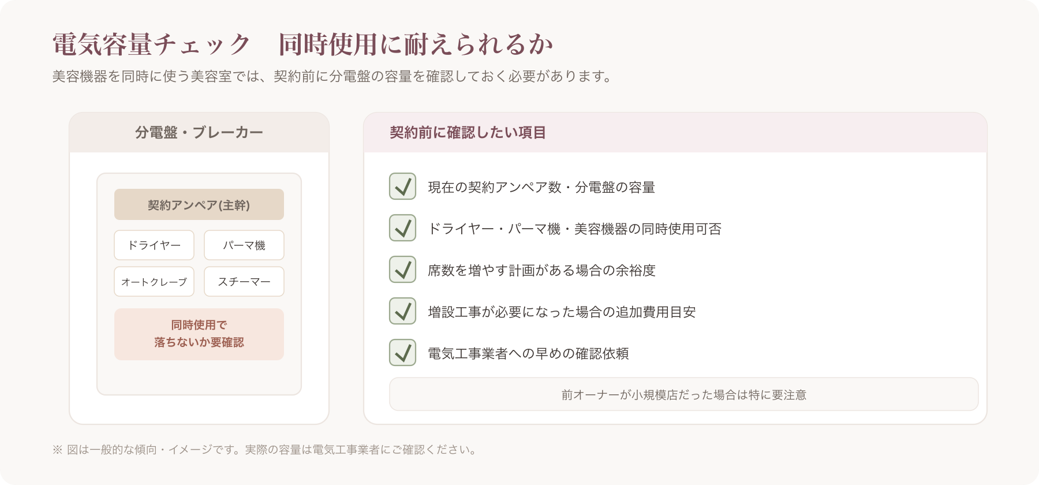This screenshot has height=485, width=1039.
Task: Select the パーマ機 box
Action: [244, 245]
